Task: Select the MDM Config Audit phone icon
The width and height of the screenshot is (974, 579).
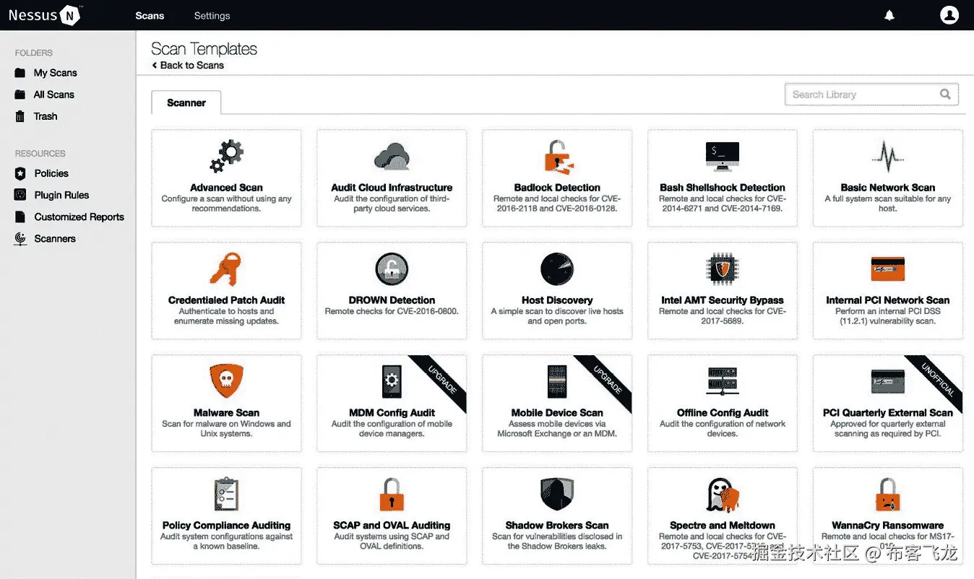Action: [392, 382]
